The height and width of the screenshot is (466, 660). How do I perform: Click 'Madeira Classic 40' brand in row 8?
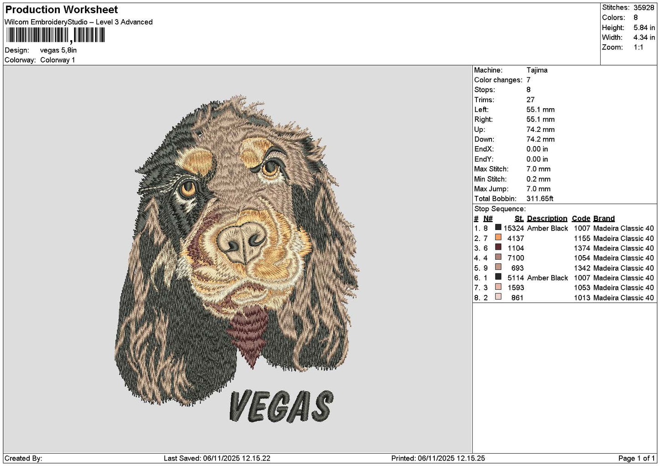[x=623, y=298]
